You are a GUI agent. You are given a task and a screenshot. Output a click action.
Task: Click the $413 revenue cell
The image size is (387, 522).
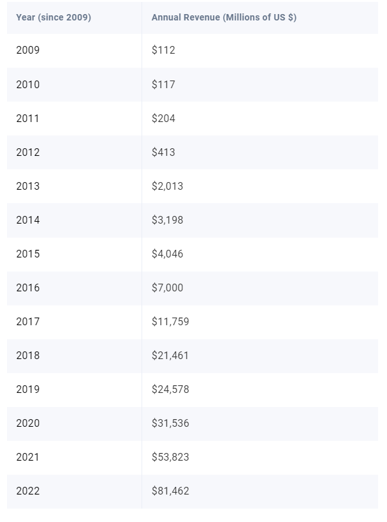pyautogui.click(x=163, y=152)
